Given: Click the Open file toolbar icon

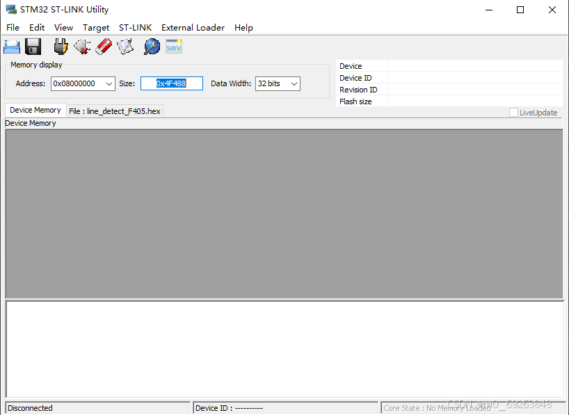Looking at the screenshot, I should [12, 47].
